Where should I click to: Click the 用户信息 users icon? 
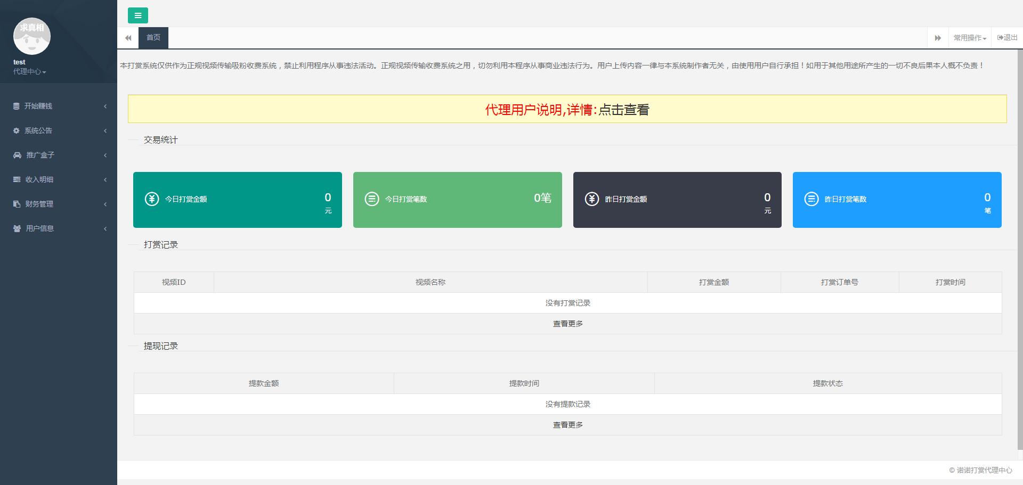click(x=17, y=228)
